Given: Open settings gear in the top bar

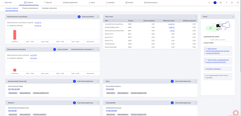Looking at the screenshot, I should click(x=221, y=2).
